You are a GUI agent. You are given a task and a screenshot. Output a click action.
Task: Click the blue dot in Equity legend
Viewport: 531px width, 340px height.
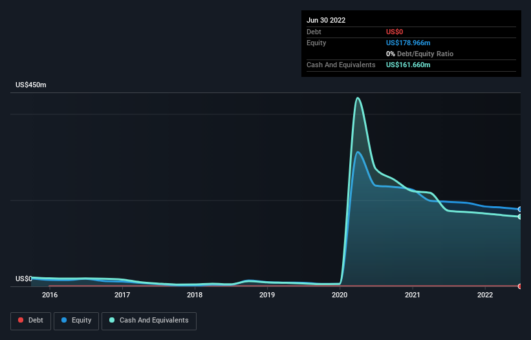tap(64, 320)
